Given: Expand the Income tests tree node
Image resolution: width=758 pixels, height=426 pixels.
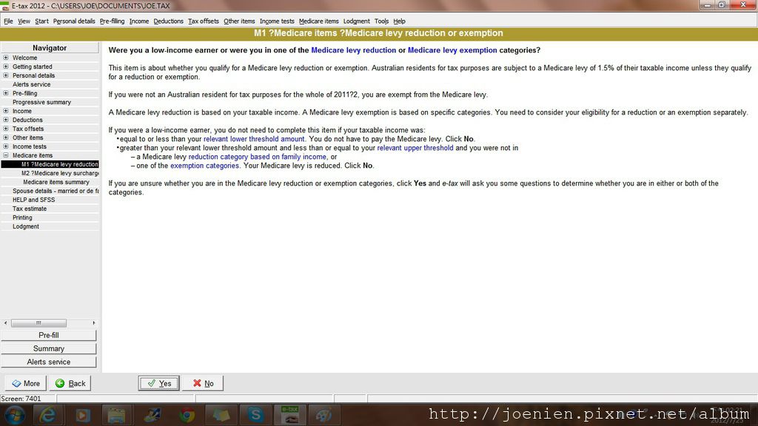Looking at the screenshot, I should [x=6, y=146].
